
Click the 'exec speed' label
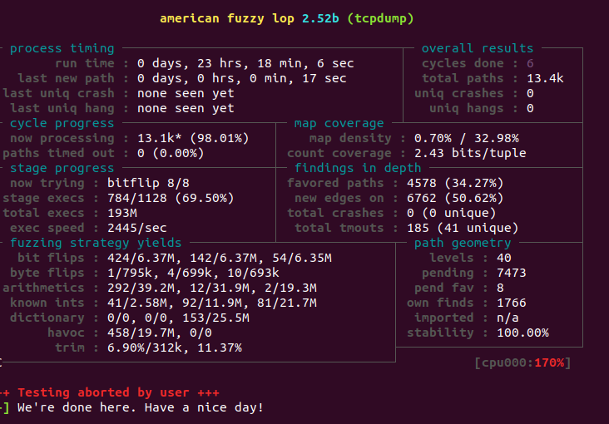(47, 228)
